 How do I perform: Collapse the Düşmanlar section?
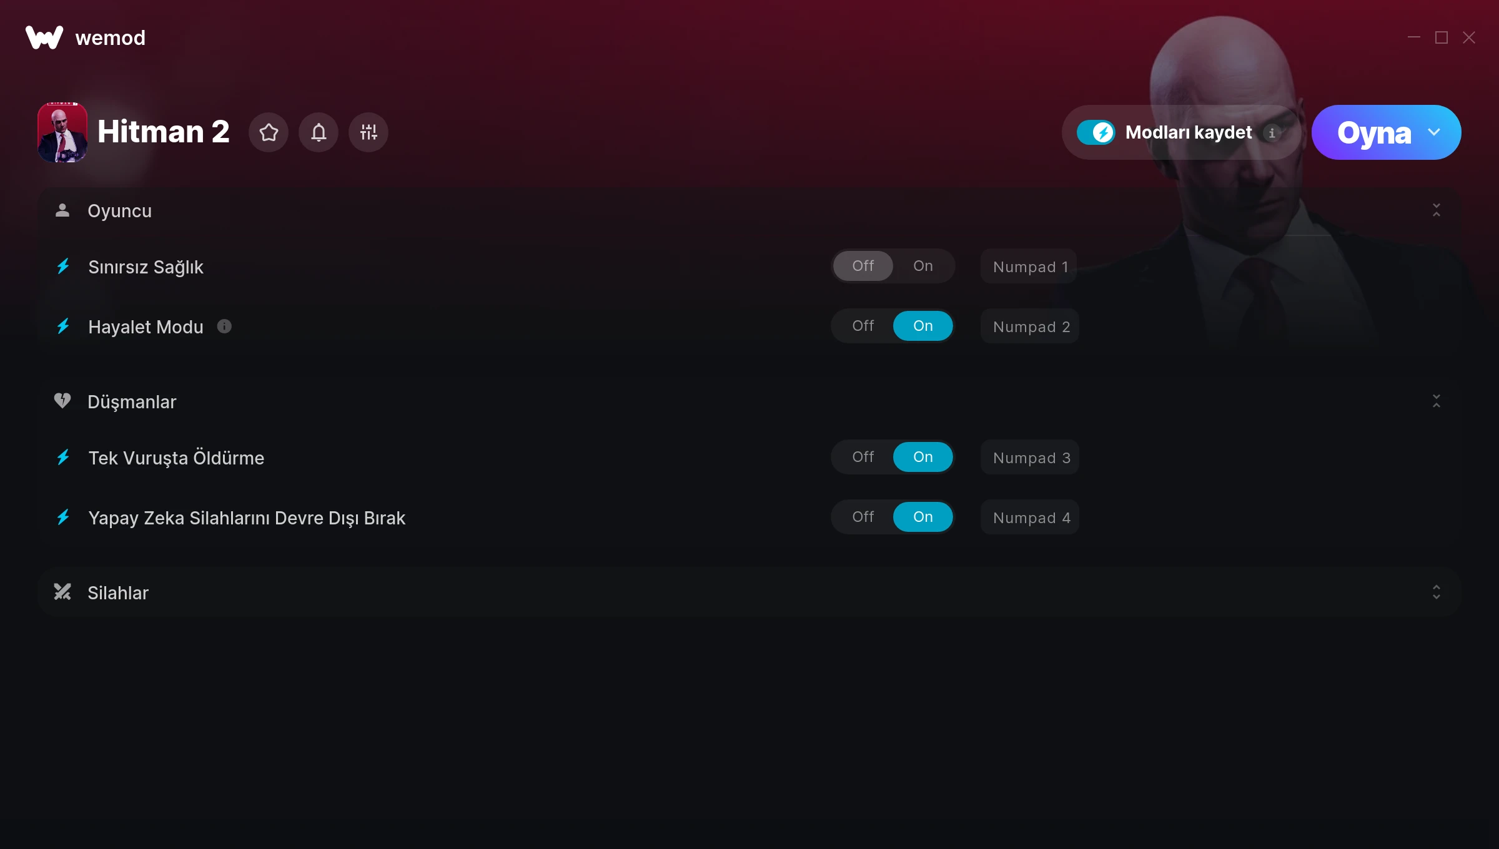[1437, 401]
